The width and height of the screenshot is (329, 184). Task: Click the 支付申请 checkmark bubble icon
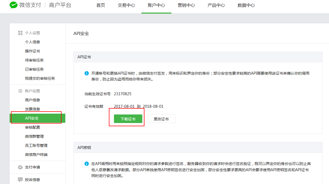[20, 167]
